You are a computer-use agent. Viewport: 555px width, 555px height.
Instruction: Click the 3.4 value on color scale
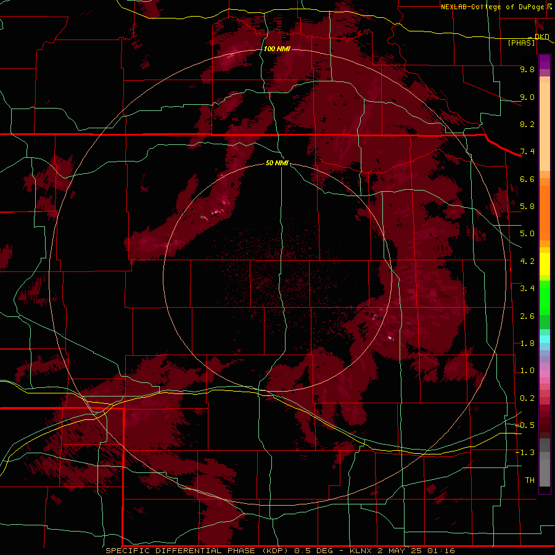click(527, 289)
